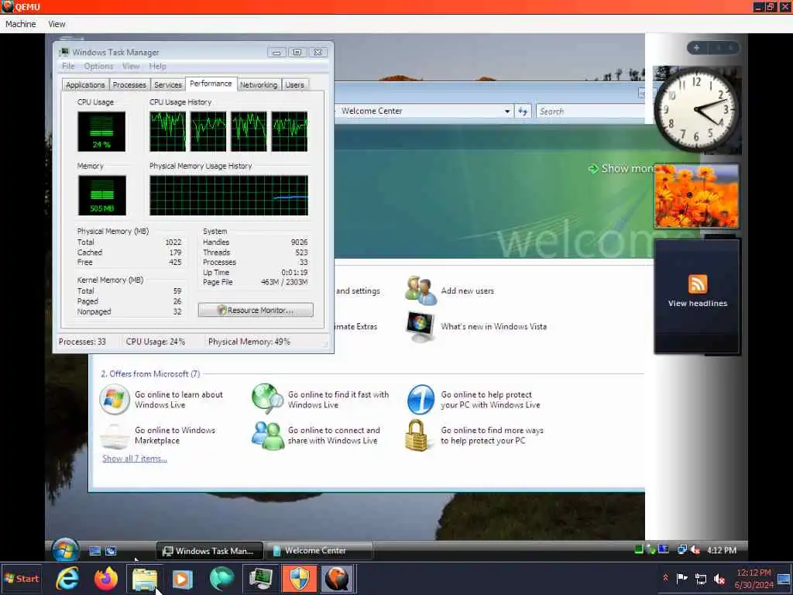This screenshot has height=595, width=793.
Task: Click the Vista tray network icon
Action: click(682, 549)
